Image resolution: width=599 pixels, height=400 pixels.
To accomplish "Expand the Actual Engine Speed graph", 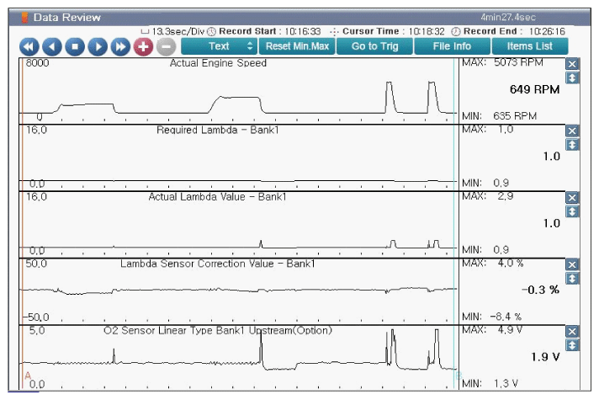I will pos(573,77).
